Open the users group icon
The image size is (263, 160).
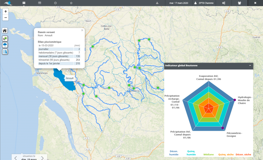(x=240, y=3)
